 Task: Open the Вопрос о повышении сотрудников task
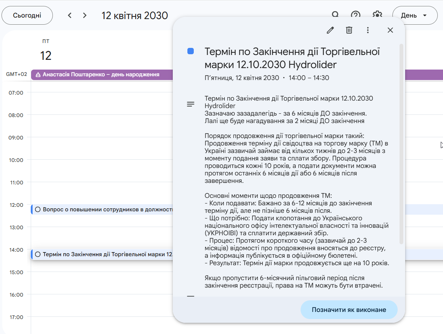tap(107, 209)
